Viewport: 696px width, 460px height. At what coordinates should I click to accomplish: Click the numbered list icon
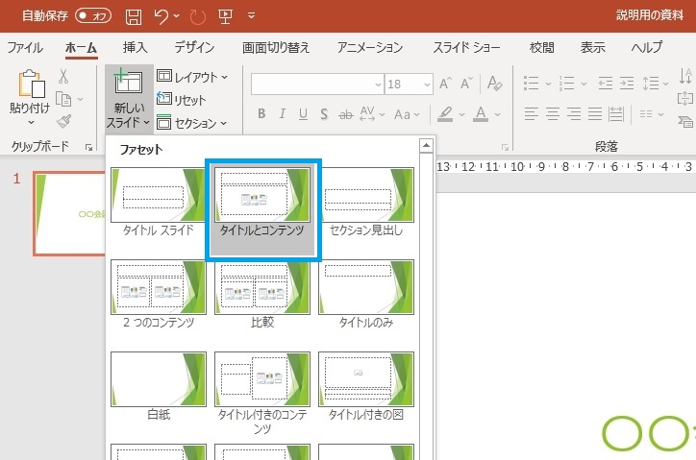click(567, 83)
